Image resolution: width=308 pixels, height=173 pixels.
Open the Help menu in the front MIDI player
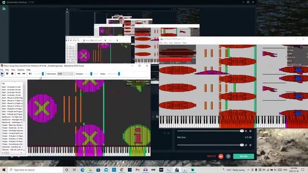click(28, 70)
